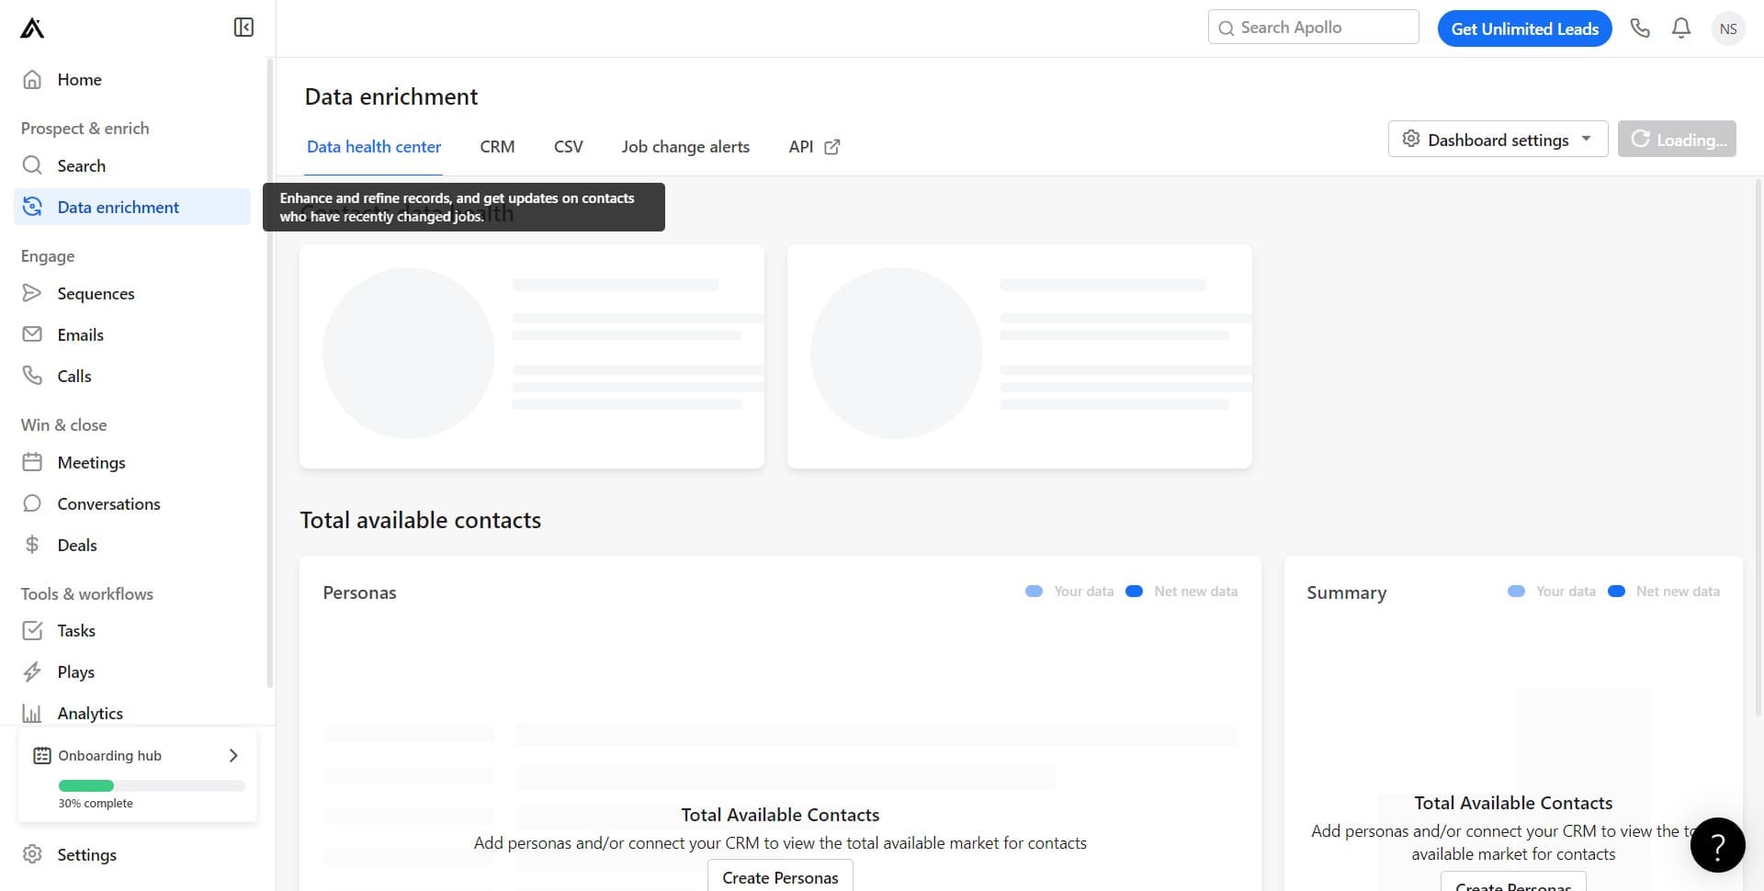1764x891 pixels.
Task: Toggle Your data legend in Personas chart
Action: click(x=1069, y=591)
